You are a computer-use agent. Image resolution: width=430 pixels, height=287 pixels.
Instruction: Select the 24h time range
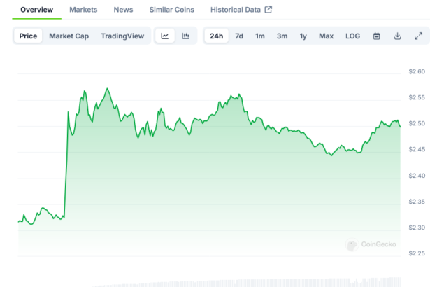(x=217, y=36)
